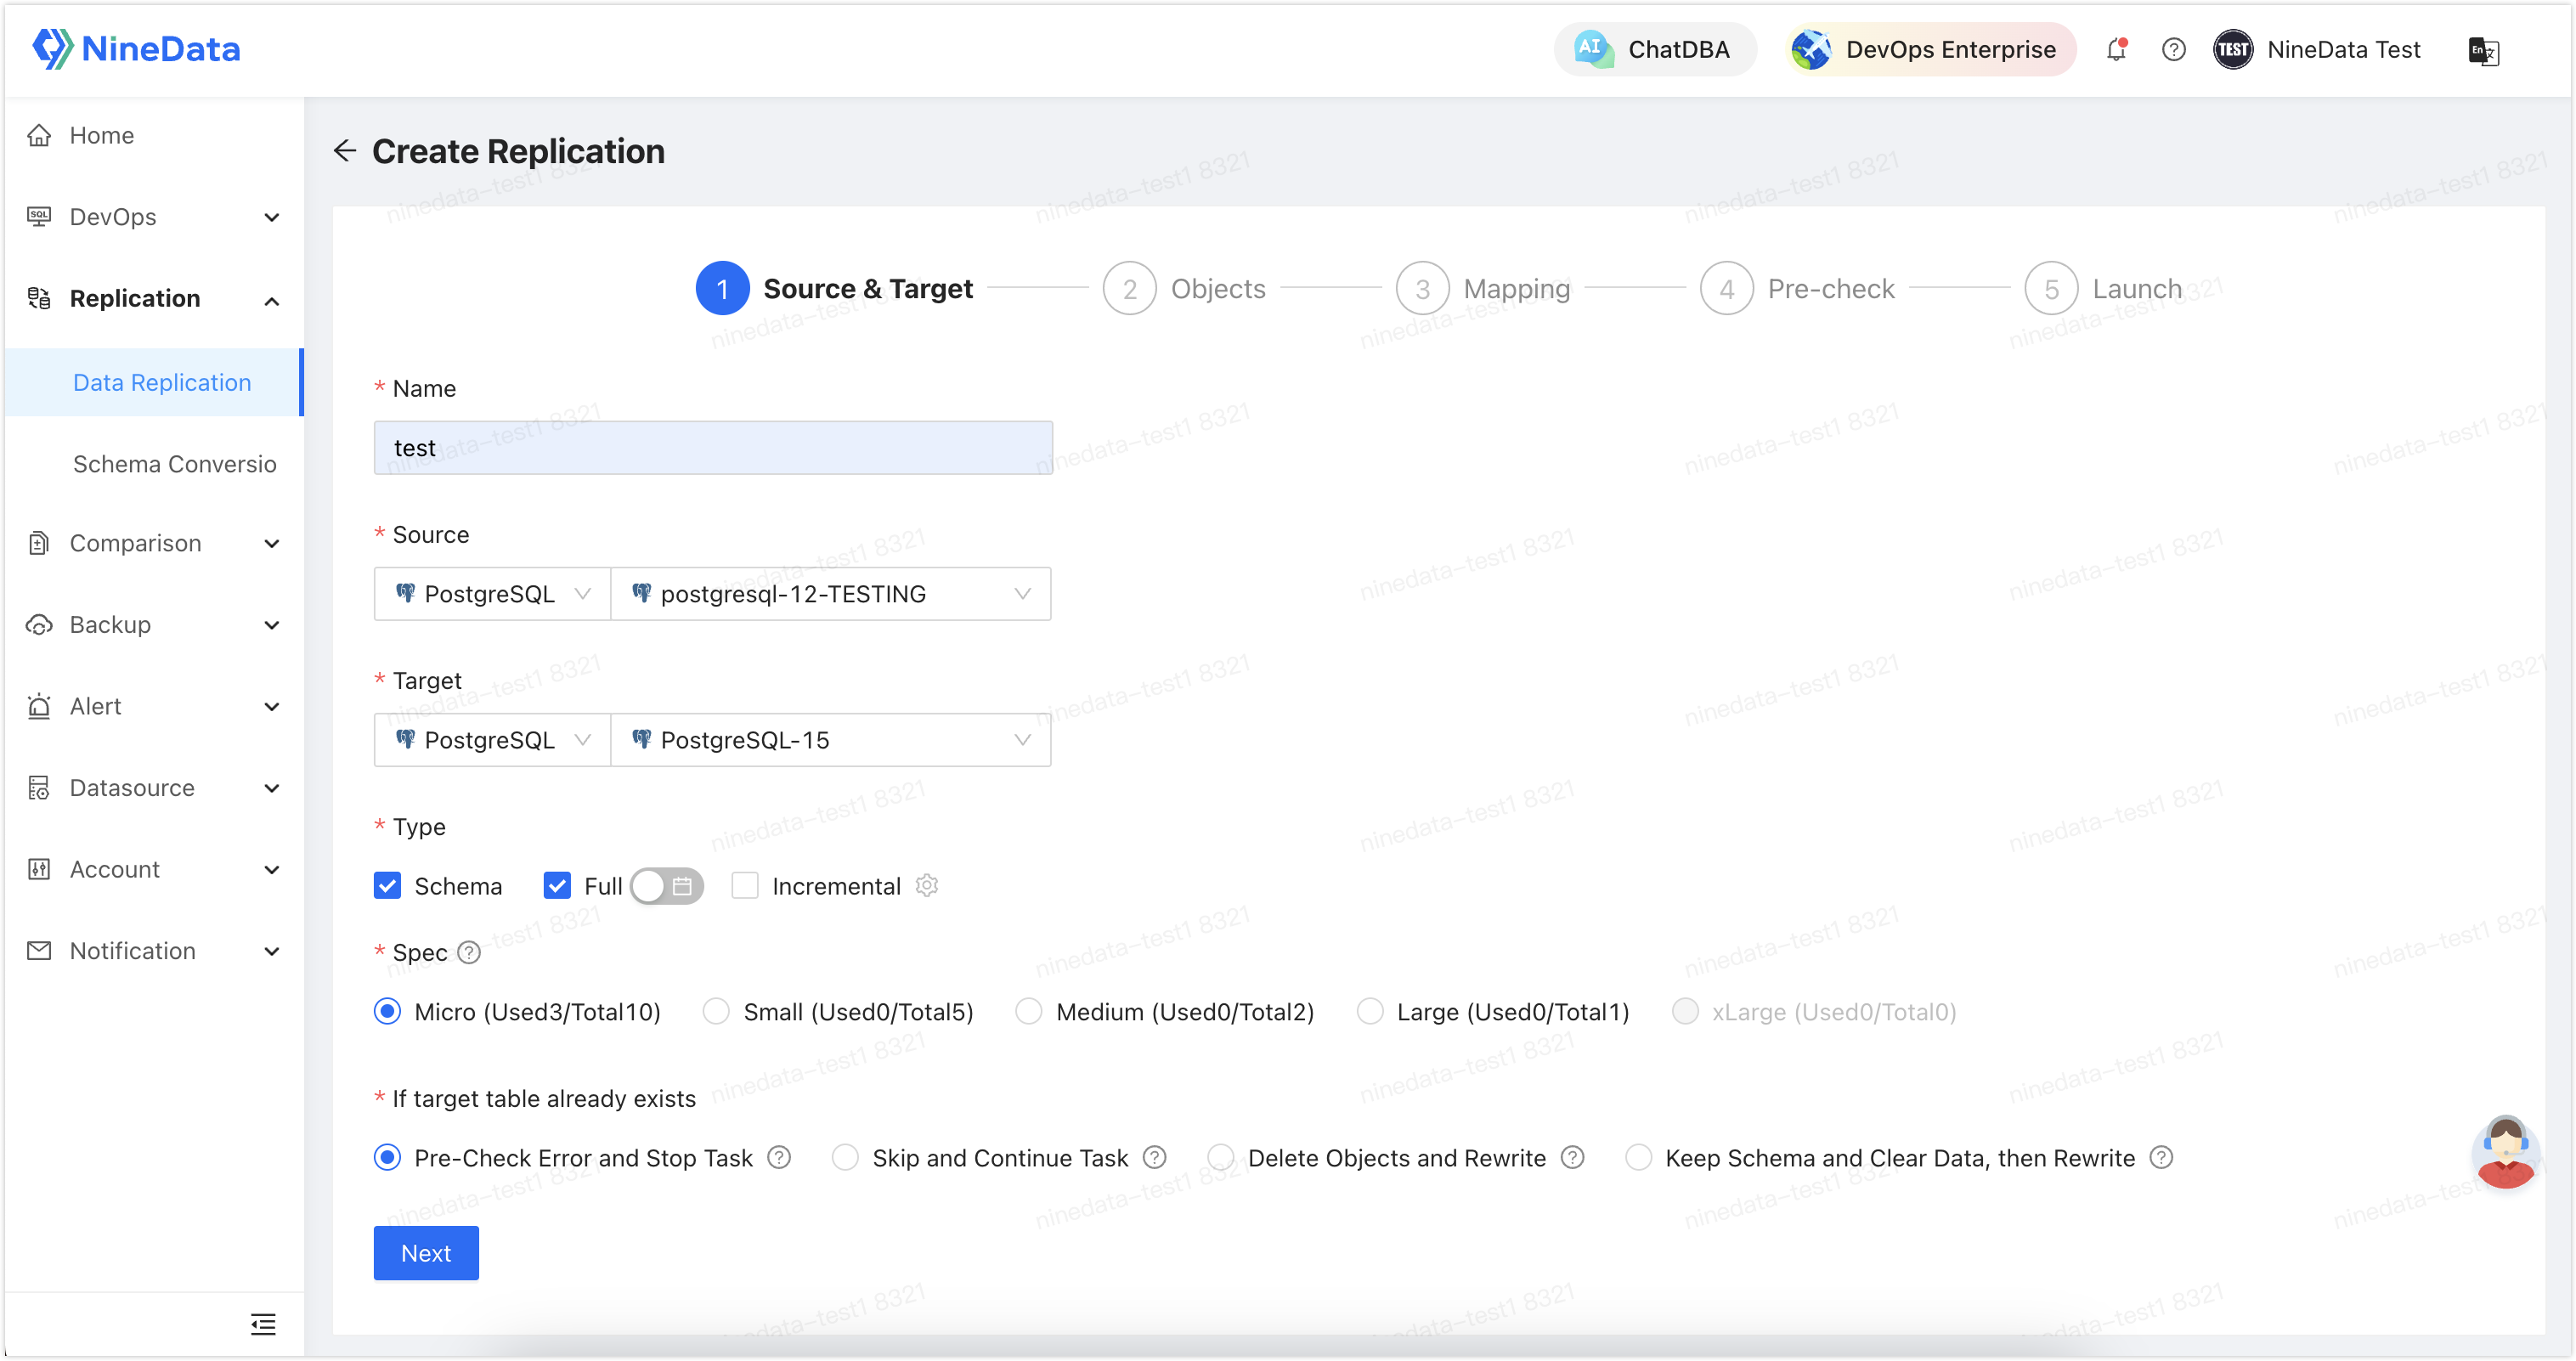Show help for Skip and Continue Task
2576x1361 pixels.
point(1155,1158)
